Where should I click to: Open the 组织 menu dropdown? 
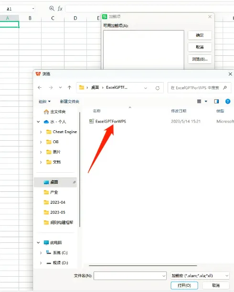click(x=44, y=102)
